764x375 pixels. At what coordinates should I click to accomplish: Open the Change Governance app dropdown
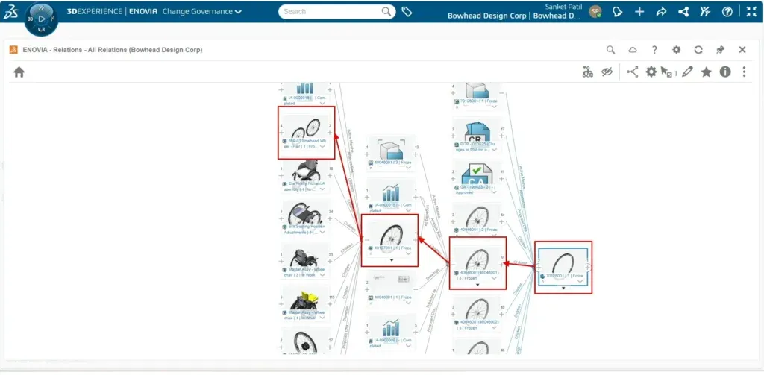click(202, 12)
